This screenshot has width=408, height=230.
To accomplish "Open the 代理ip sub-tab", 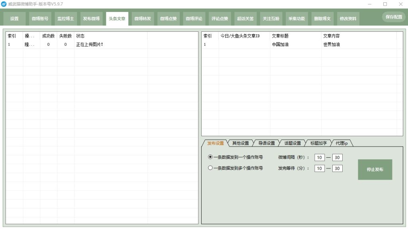I will [341, 143].
